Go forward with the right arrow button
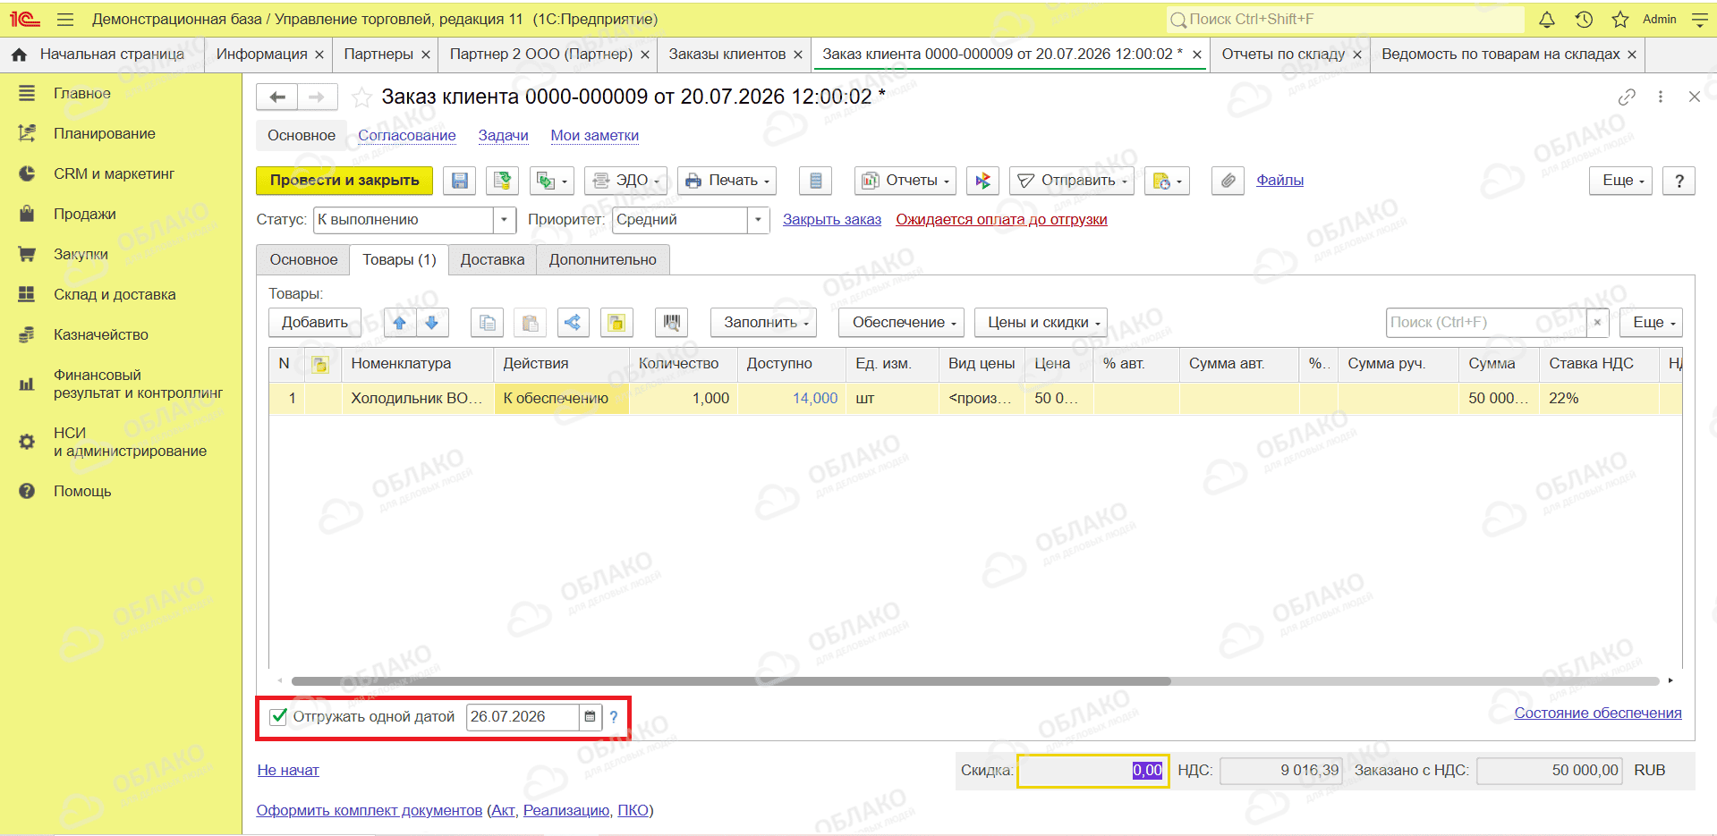 pyautogui.click(x=318, y=97)
